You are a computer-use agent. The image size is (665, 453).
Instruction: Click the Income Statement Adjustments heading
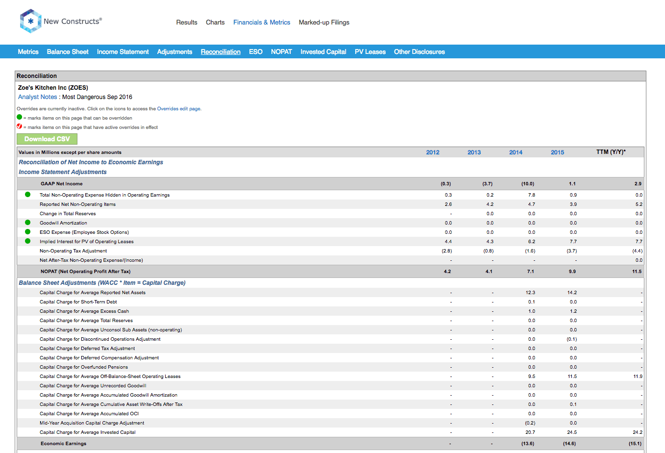[62, 172]
